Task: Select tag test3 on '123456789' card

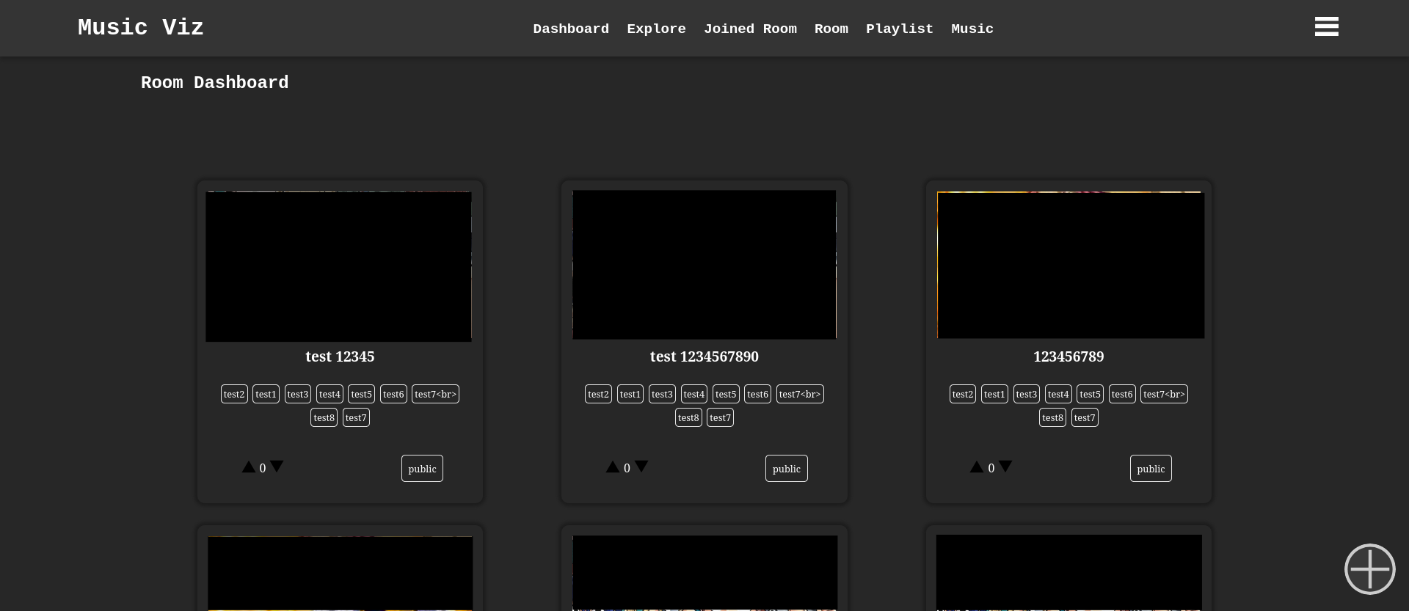Action: pos(1027,394)
